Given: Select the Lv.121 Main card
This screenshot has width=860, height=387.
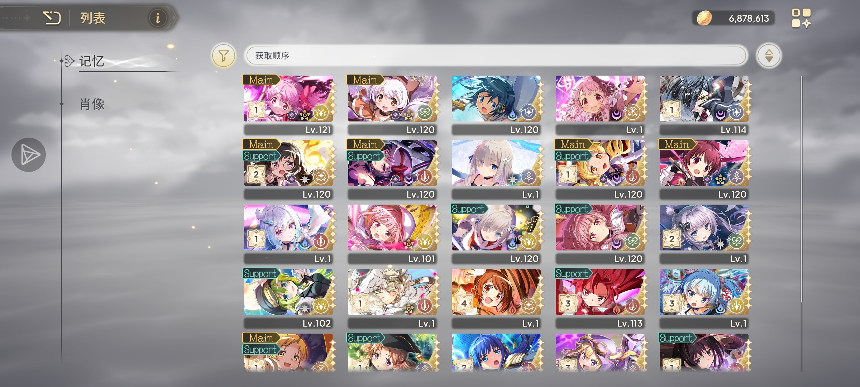Looking at the screenshot, I should [x=288, y=105].
